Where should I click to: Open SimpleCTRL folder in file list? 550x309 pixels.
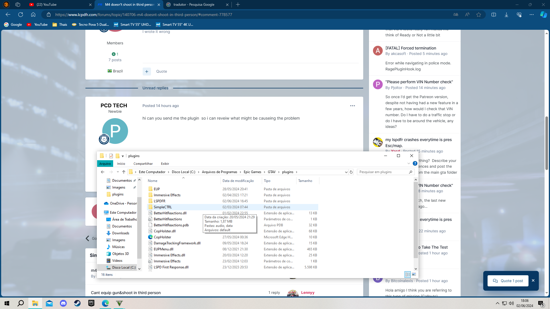pyautogui.click(x=163, y=207)
